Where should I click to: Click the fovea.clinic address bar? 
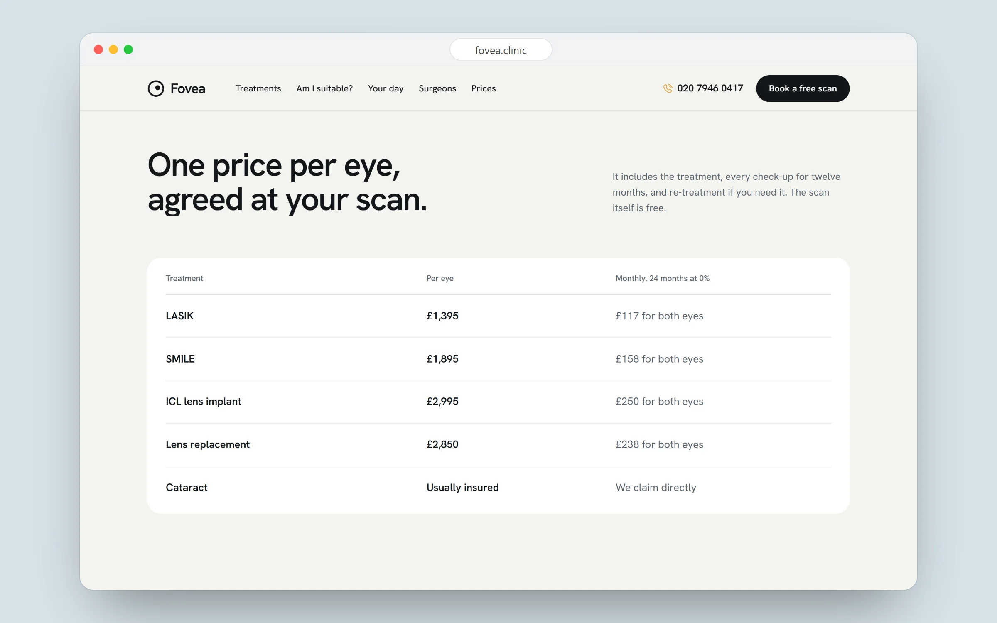click(501, 50)
